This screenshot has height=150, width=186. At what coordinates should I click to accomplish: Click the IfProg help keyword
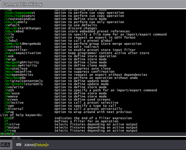pyautogui.click(x=10, y=131)
